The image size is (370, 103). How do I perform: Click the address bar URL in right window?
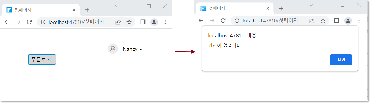click(270, 20)
